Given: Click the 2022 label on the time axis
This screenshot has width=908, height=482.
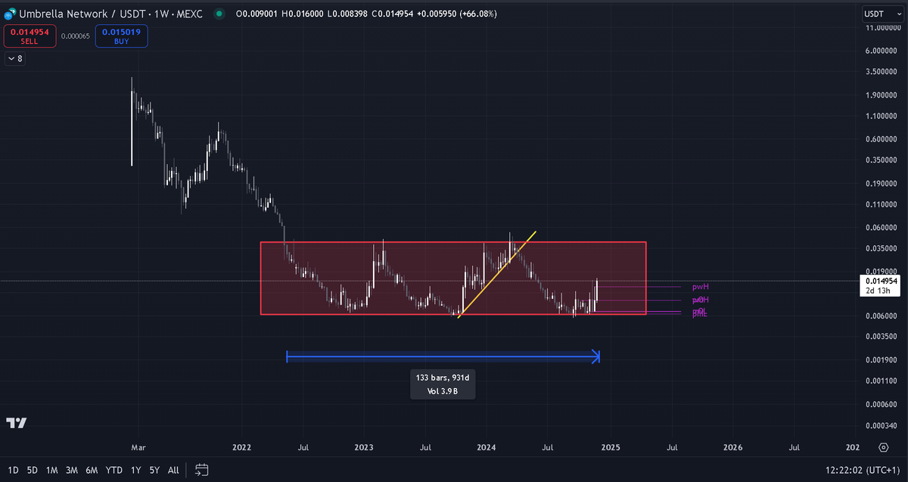Looking at the screenshot, I should click(242, 447).
